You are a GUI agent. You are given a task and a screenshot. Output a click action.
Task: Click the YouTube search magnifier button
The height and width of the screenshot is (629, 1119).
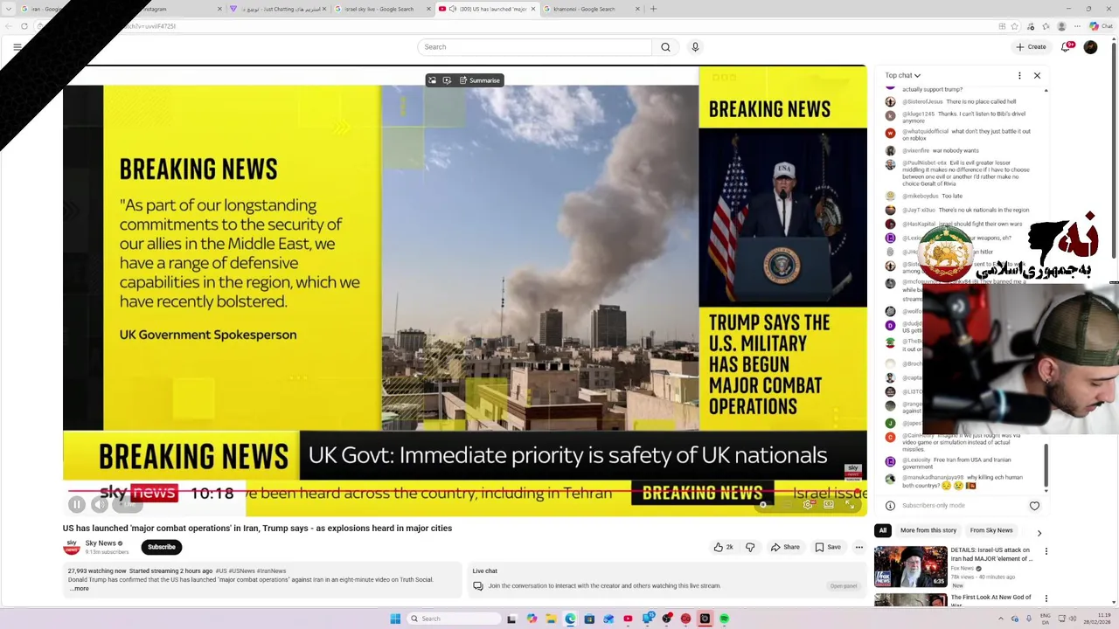point(665,47)
